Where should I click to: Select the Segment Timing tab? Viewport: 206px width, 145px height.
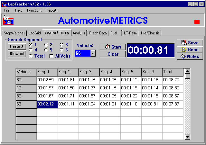pyautogui.click(x=57, y=32)
